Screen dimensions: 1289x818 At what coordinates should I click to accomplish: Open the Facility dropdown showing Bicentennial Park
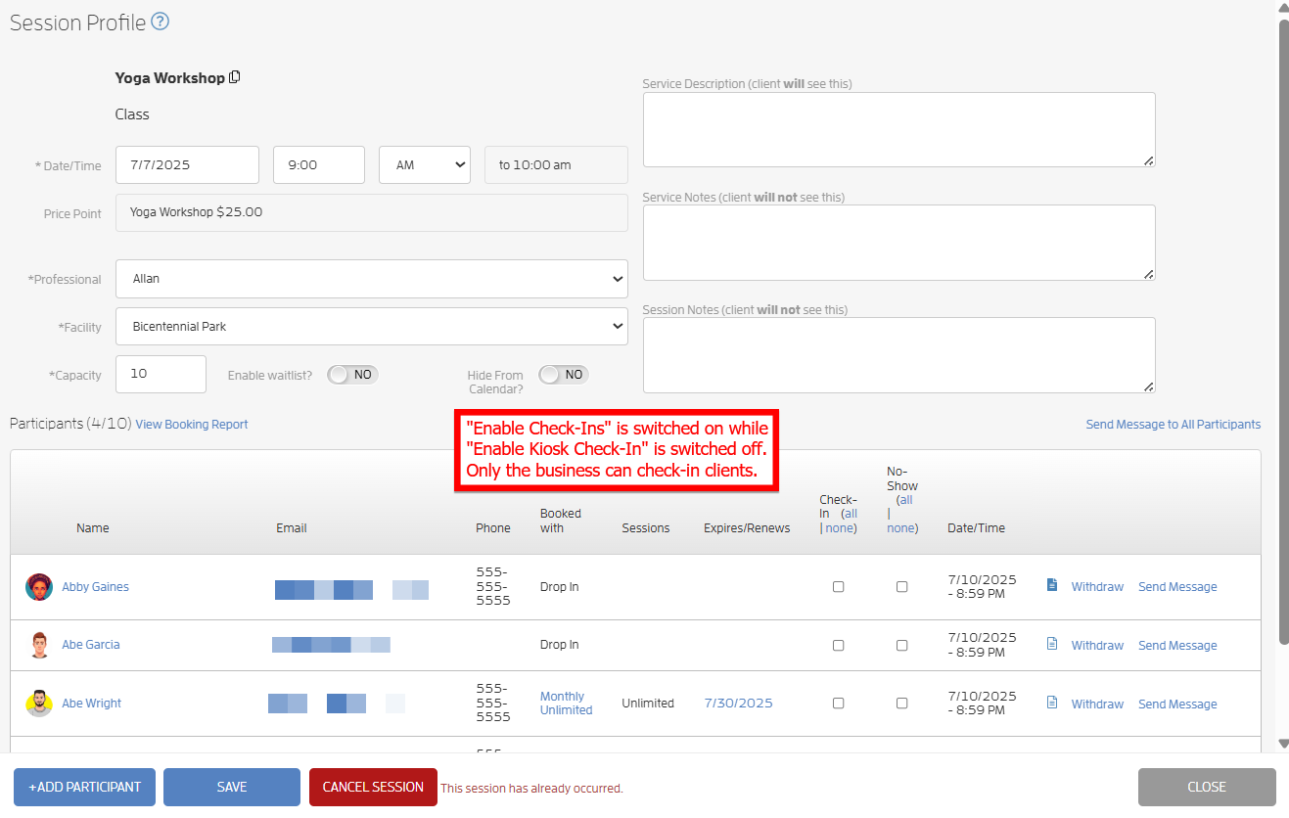click(372, 327)
